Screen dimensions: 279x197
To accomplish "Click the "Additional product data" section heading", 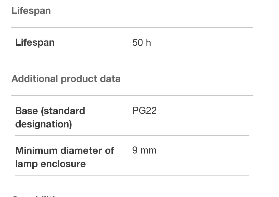I will tap(66, 79).
